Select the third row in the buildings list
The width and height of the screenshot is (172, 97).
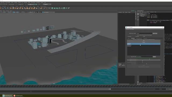coord(144,45)
